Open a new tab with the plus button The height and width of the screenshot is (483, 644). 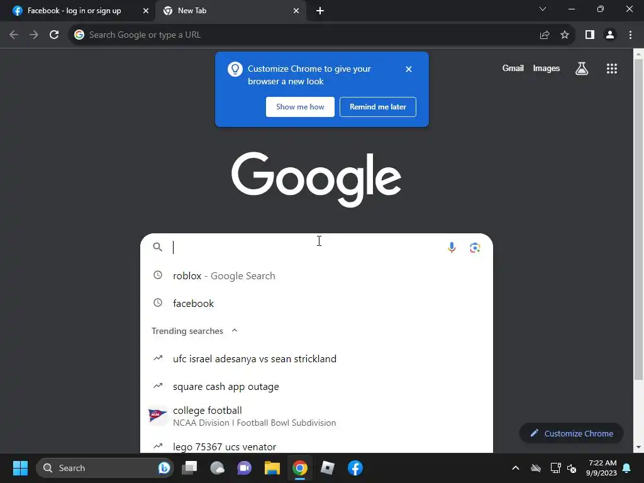click(320, 11)
